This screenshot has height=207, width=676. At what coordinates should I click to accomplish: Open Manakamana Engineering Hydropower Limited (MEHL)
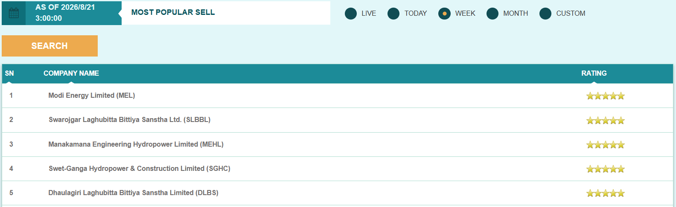(x=136, y=144)
